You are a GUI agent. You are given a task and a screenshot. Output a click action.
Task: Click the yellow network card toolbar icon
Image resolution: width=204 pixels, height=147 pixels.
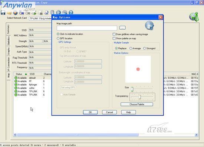click(9, 13)
